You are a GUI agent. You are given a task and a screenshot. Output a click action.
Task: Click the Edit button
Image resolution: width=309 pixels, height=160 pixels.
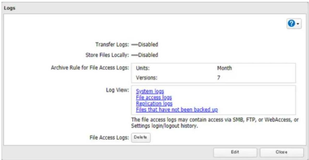point(235,152)
